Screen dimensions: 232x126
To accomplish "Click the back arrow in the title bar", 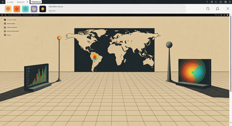I will coord(3,2).
